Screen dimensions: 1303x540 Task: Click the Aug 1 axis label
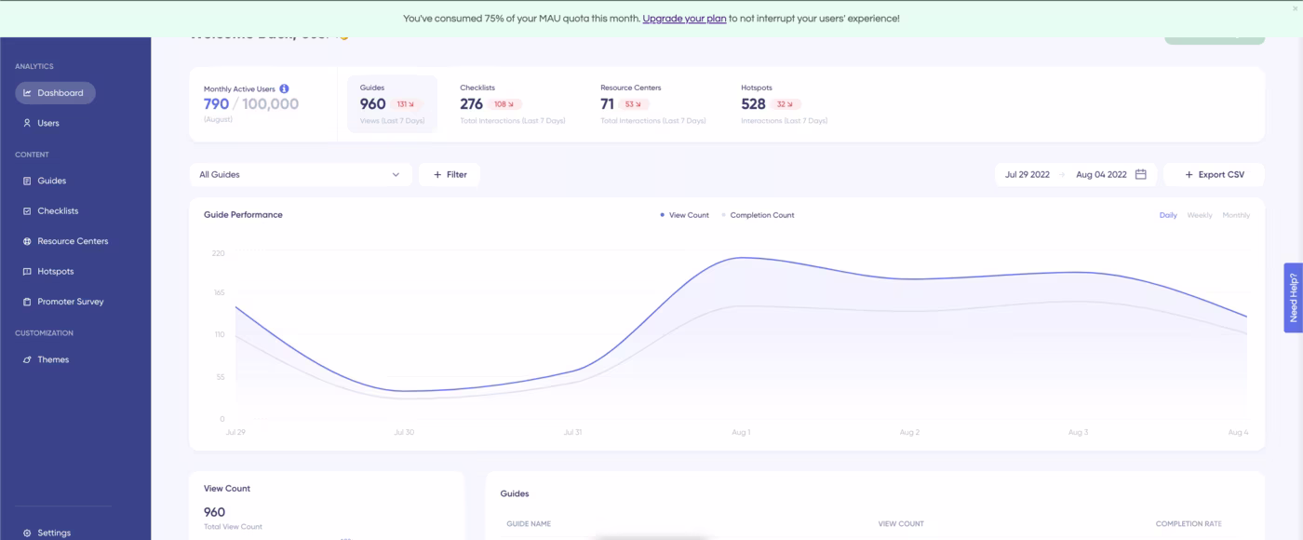pyautogui.click(x=741, y=433)
